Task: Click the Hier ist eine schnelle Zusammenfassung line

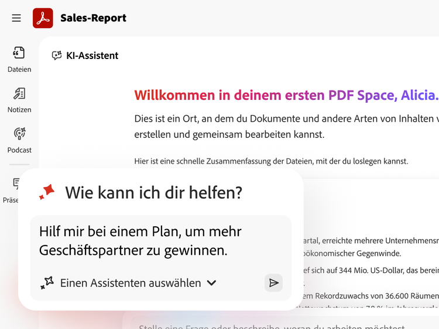Action: [x=271, y=161]
